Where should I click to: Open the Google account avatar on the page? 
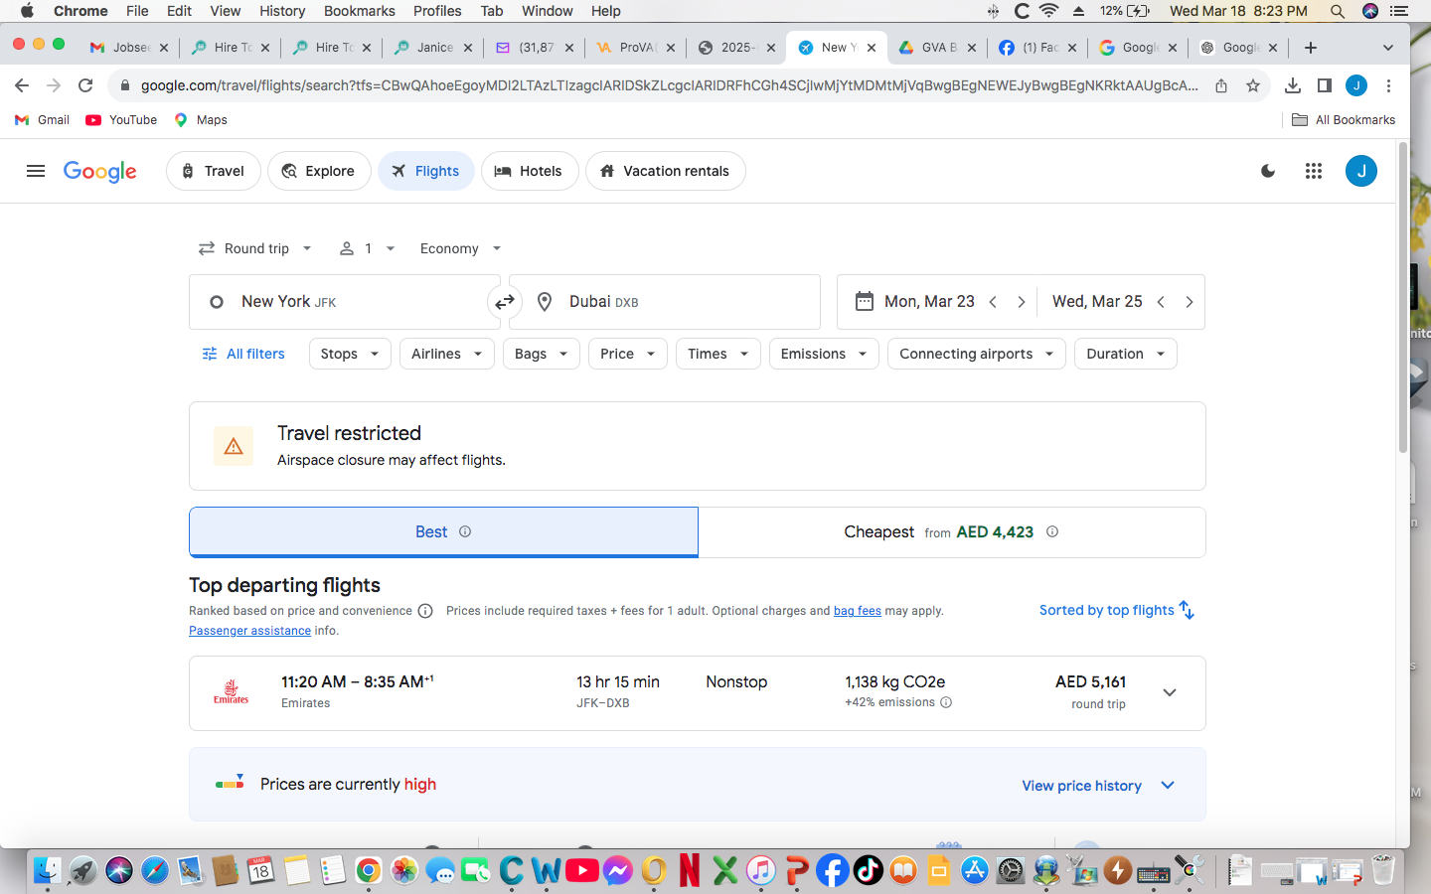[1361, 171]
